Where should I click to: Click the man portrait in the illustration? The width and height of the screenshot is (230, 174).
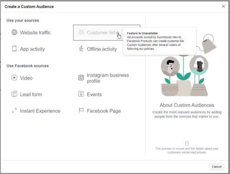coord(170,66)
